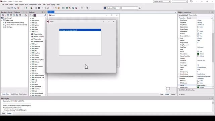215x121 pixels.
Task: Open the Project menu
Action: tap(21, 4)
